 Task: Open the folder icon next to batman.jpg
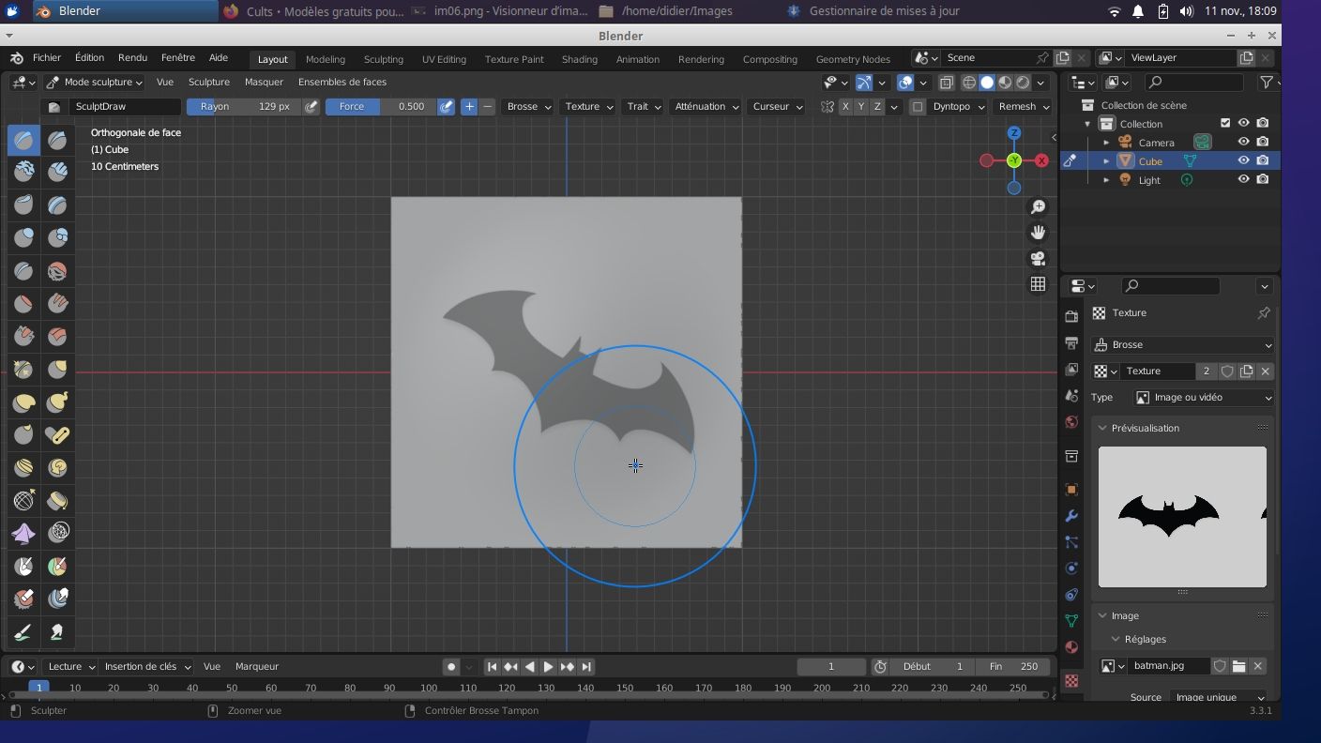tap(1238, 666)
